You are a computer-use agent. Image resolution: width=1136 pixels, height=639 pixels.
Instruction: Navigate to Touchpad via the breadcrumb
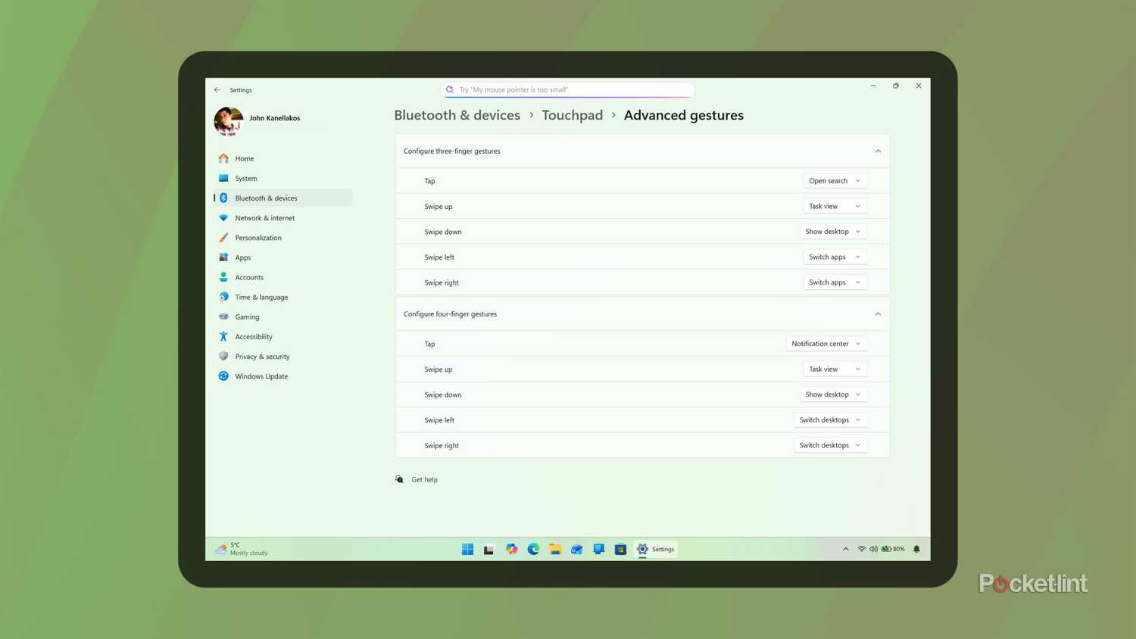[x=572, y=115]
